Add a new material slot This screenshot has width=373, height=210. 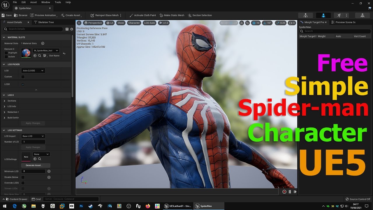click(x=43, y=43)
